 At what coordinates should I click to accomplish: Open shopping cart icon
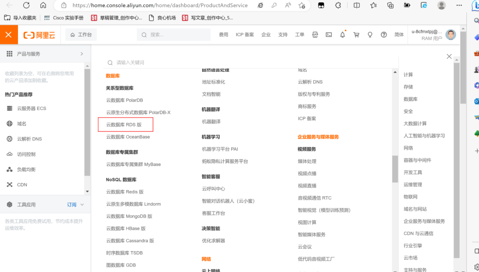point(356,35)
